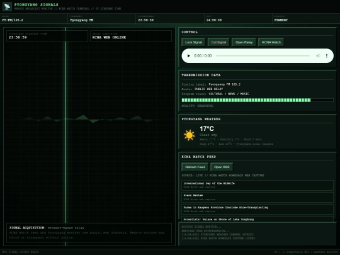Click the 'SIGNAL ACQUISITION' notice text
This screenshot has width=340, height=255.
point(27,228)
